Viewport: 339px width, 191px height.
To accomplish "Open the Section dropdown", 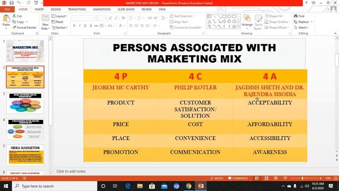I will click(59, 28).
